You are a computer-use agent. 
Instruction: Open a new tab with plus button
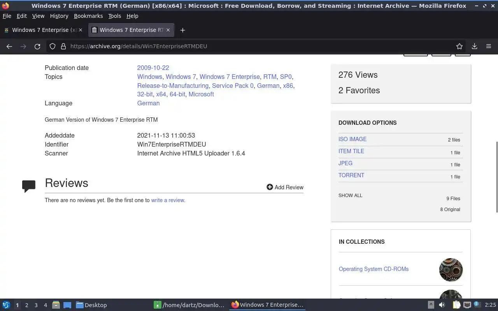tap(182, 30)
